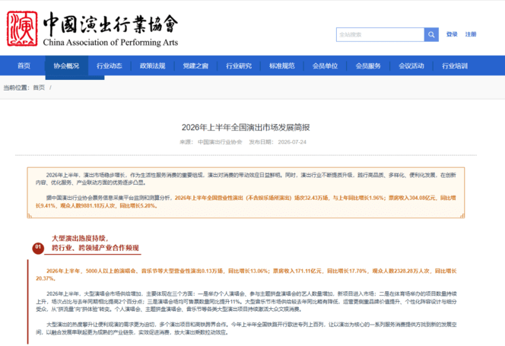Click source text 中国演出行业协会

pos(220,142)
